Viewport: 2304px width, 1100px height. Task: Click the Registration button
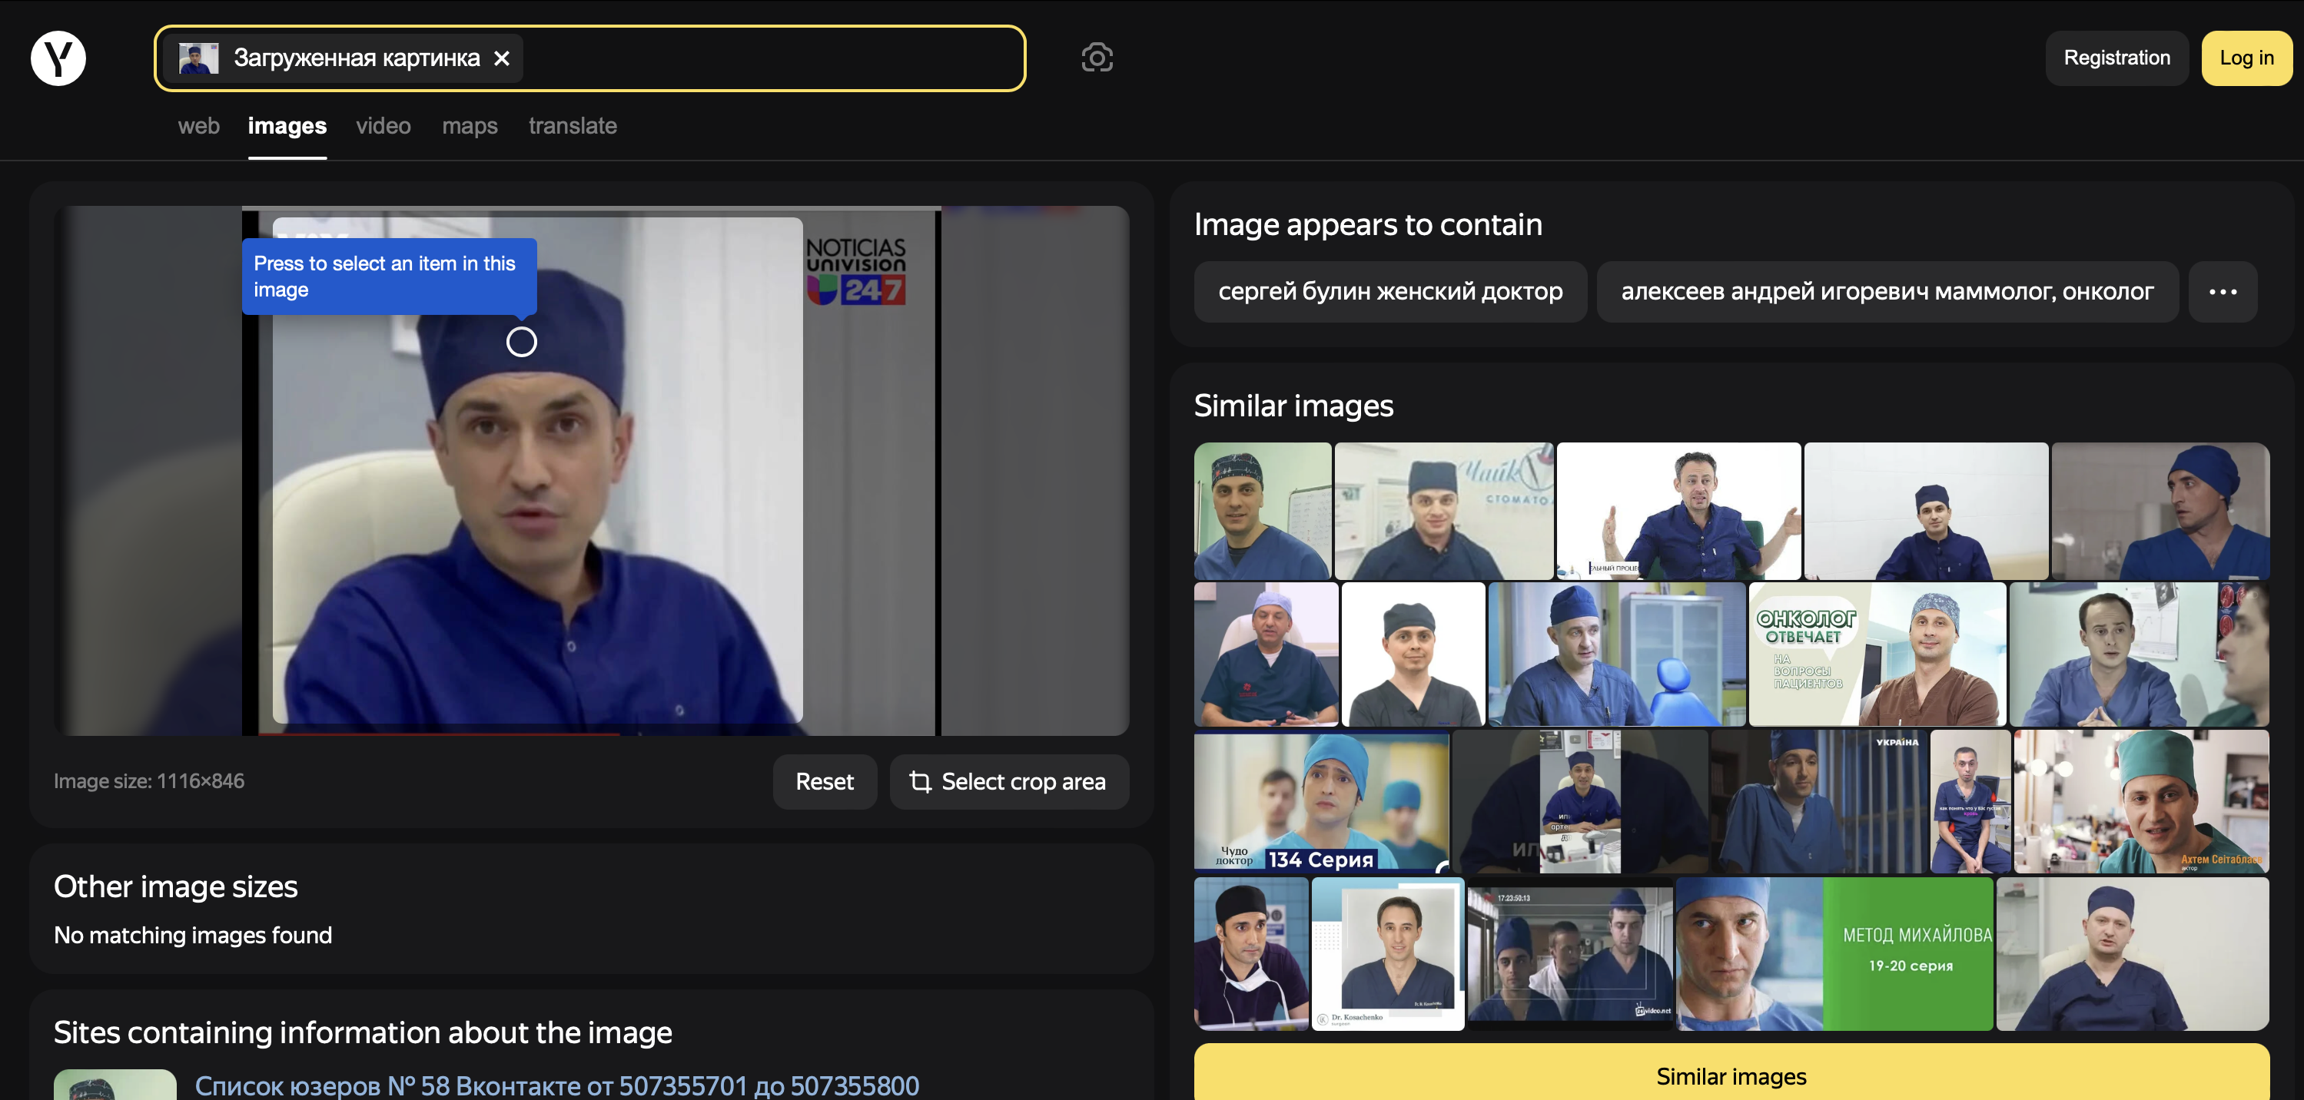tap(2116, 58)
